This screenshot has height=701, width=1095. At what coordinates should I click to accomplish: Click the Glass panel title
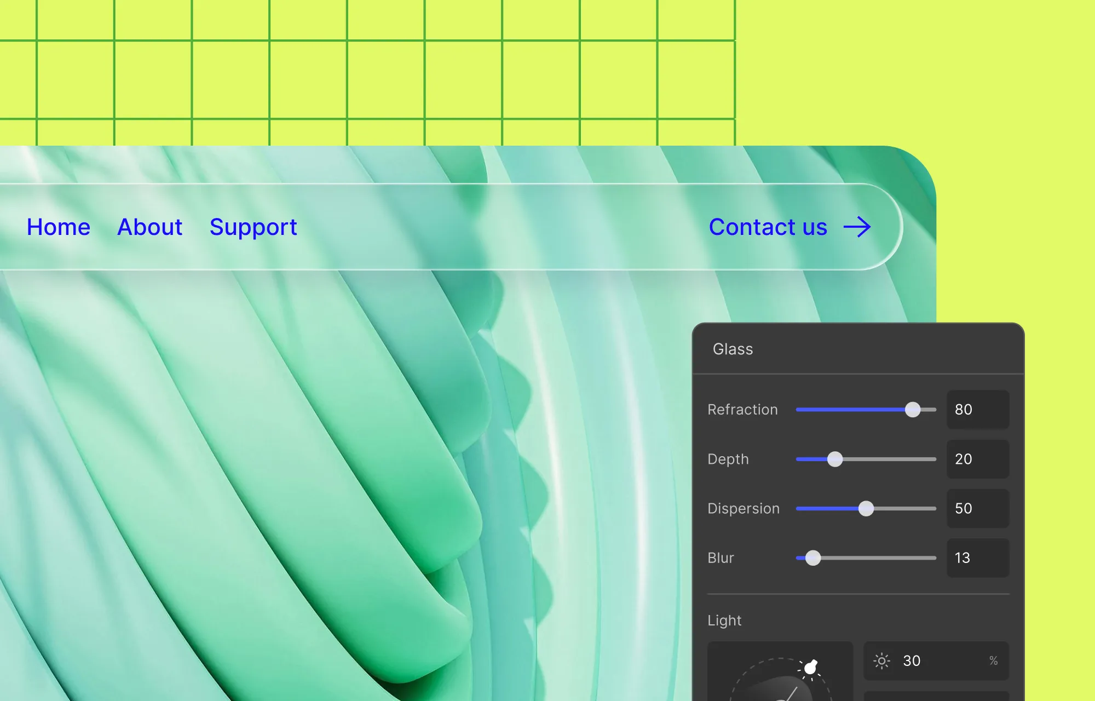click(733, 349)
